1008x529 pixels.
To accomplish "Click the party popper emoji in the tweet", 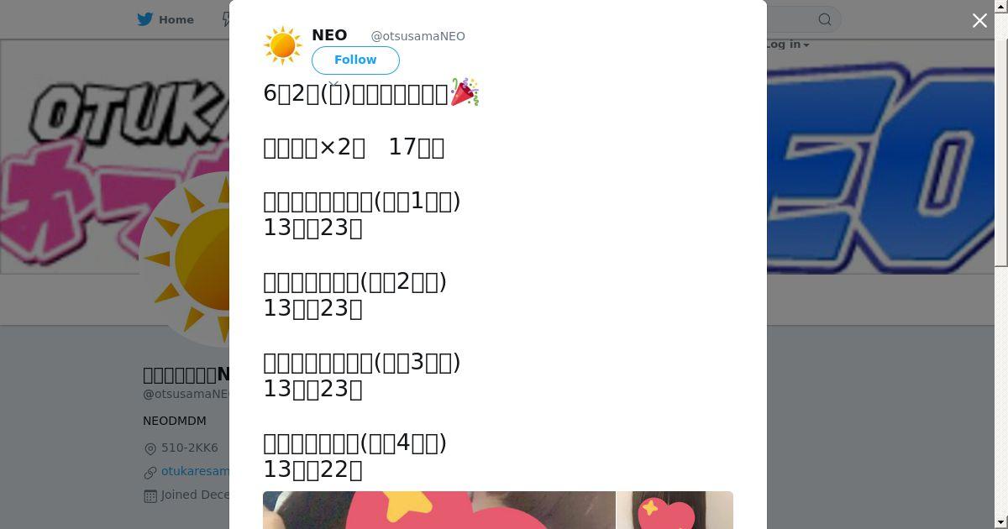I will (465, 92).
